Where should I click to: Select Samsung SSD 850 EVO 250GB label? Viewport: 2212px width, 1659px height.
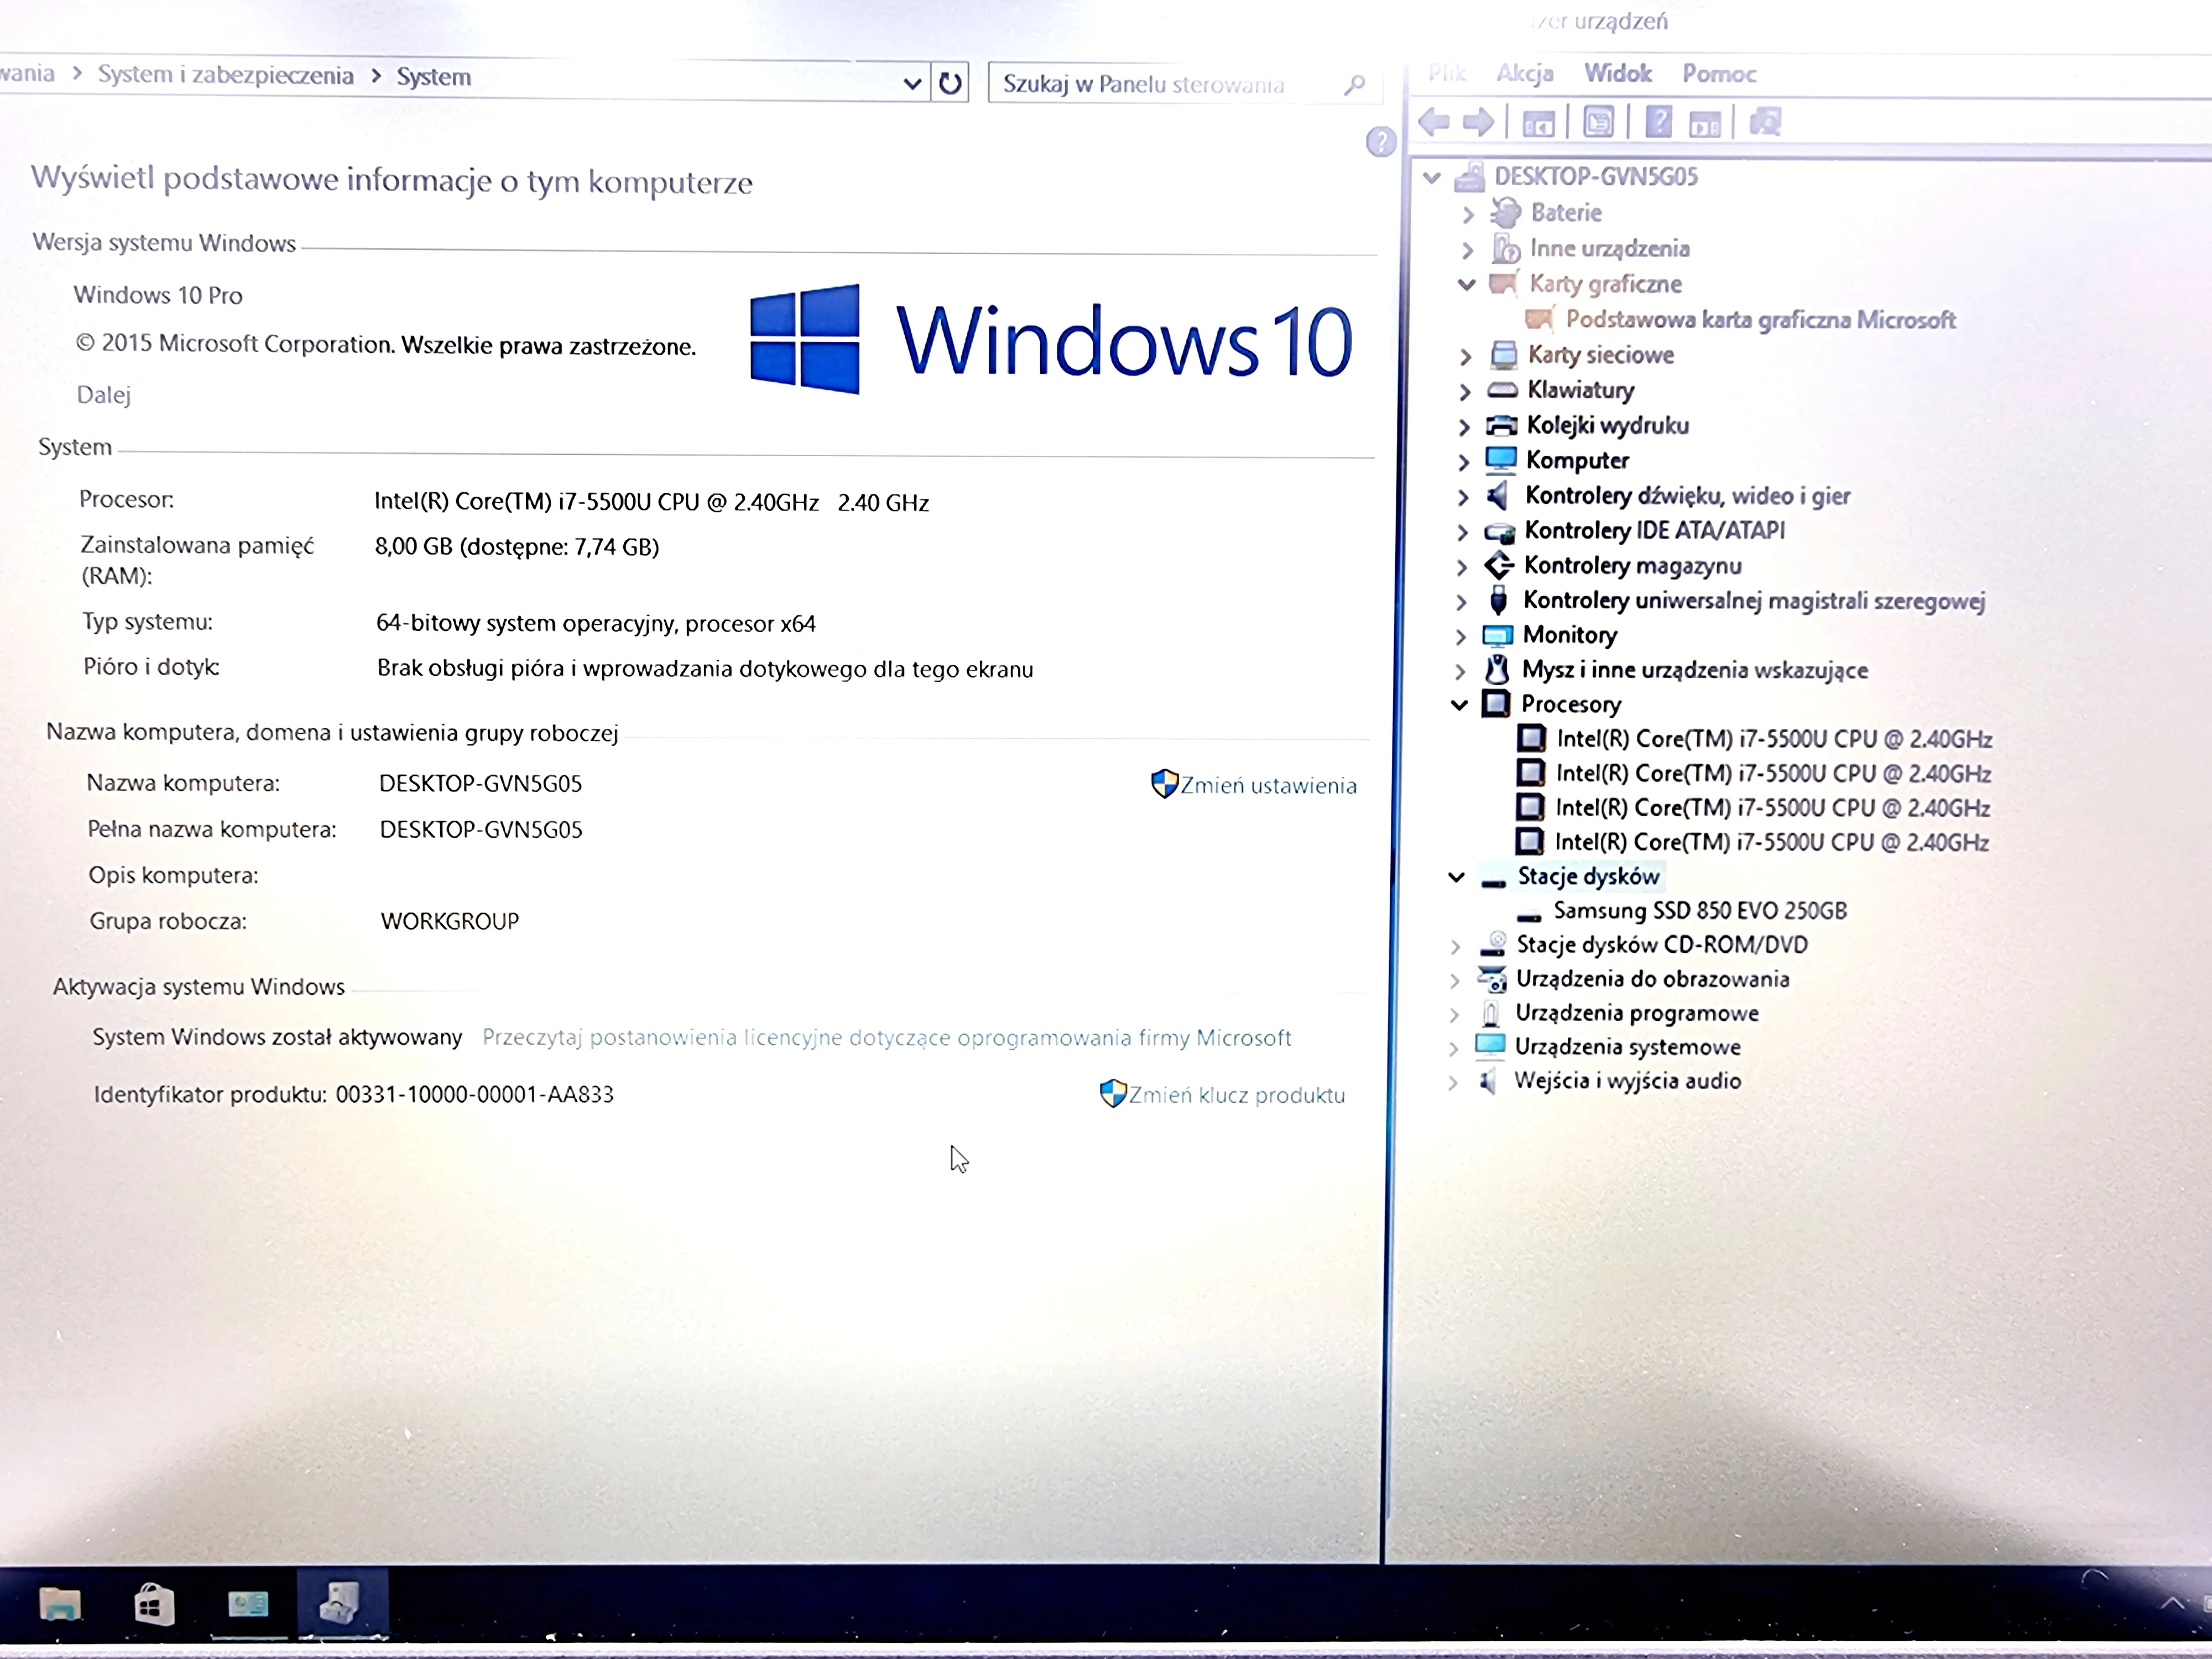(x=1700, y=911)
